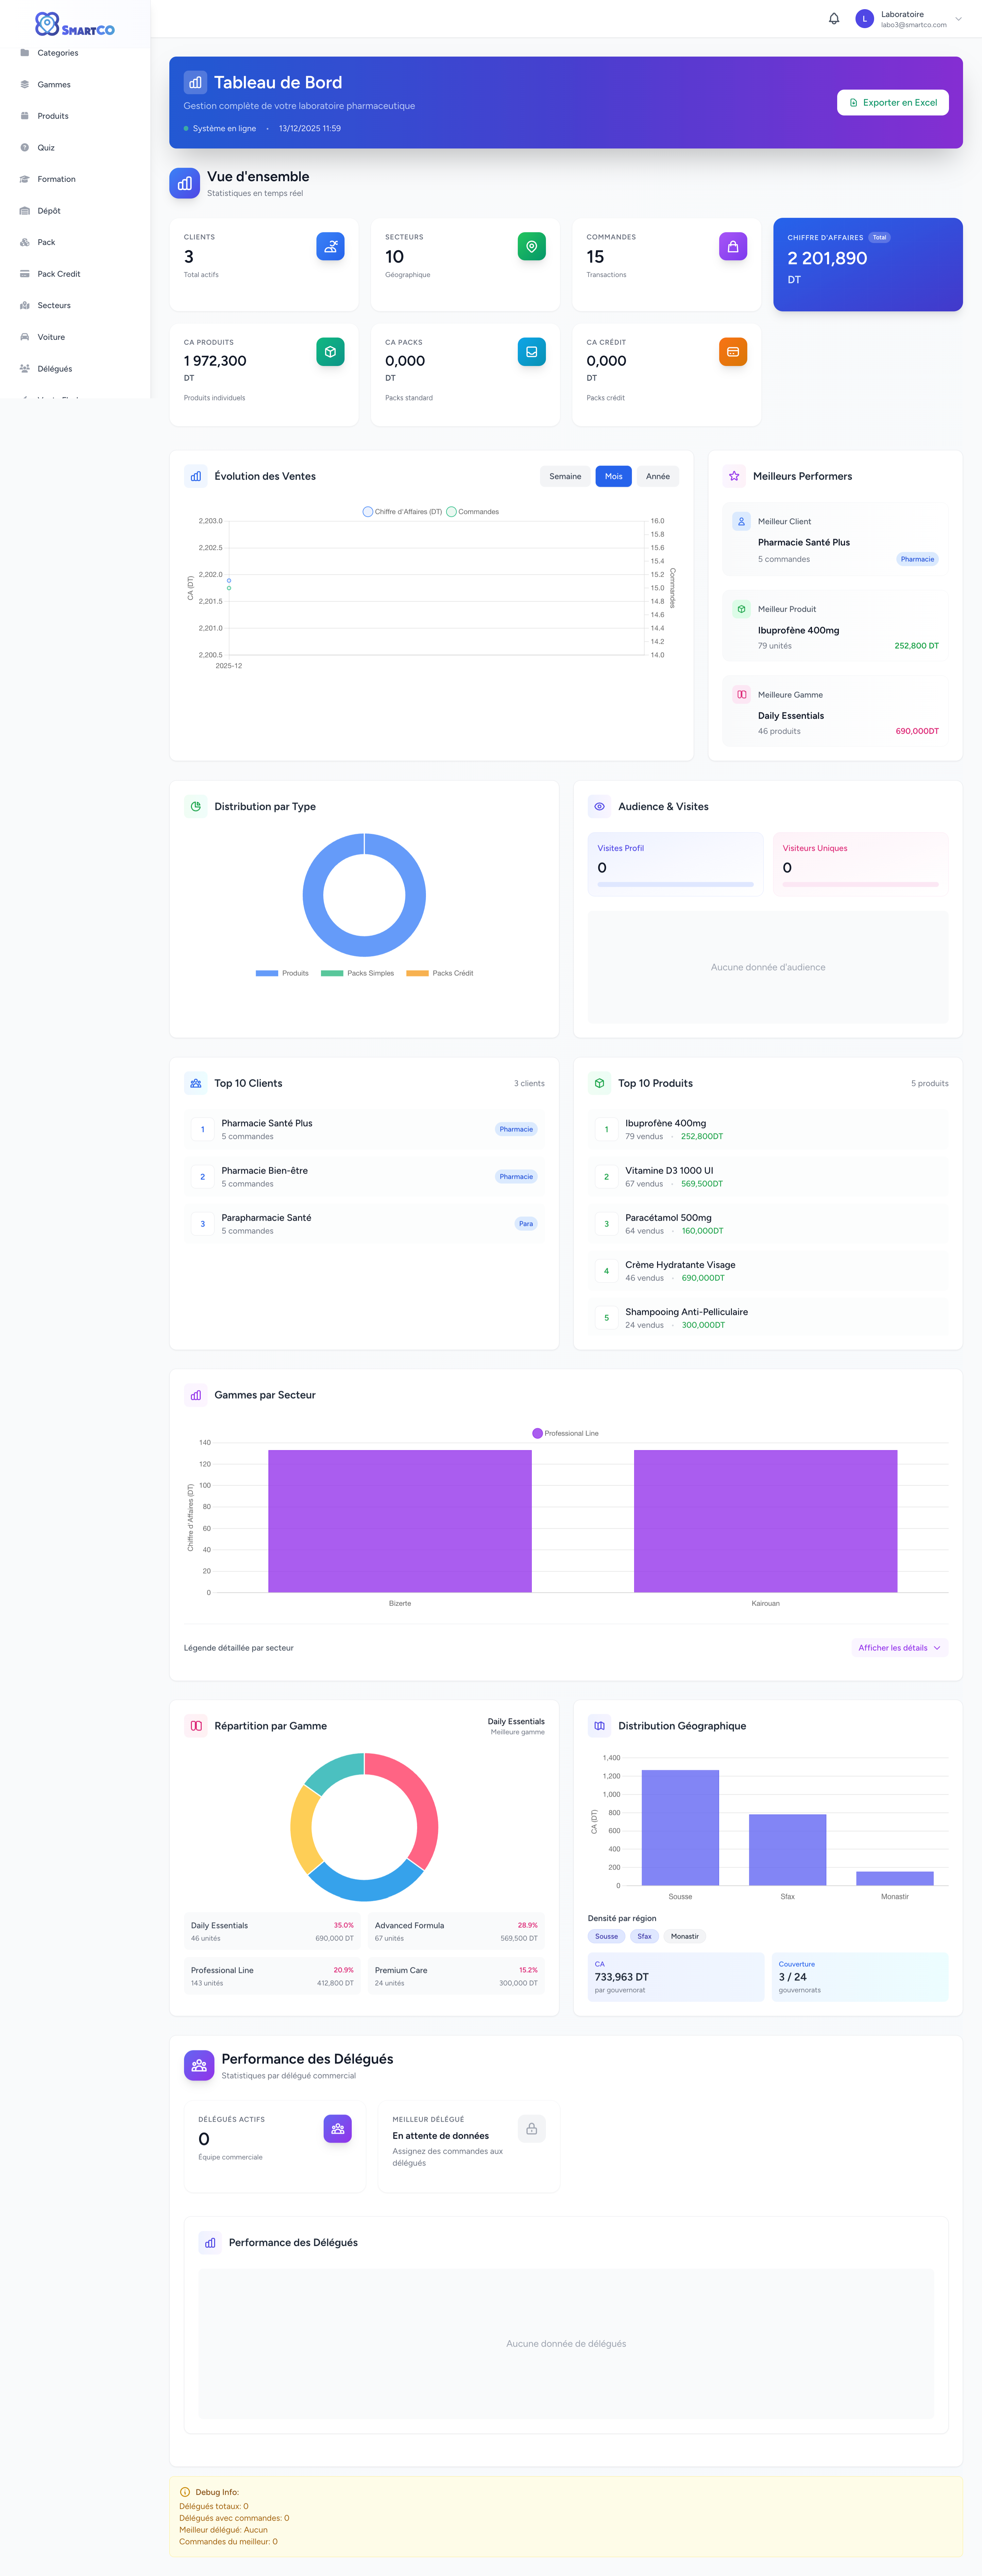The width and height of the screenshot is (982, 2576).
Task: Click the CA Crédit card icon
Action: coord(733,352)
